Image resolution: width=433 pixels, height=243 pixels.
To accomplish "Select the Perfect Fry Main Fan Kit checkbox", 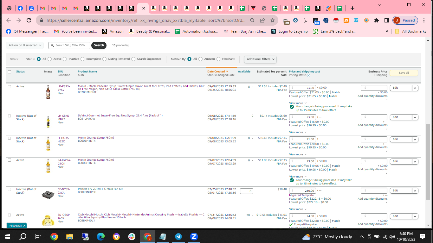I will (x=10, y=190).
